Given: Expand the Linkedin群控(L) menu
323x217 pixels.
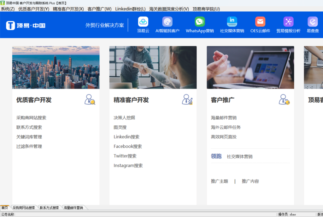Looking at the screenshot, I should point(130,9).
